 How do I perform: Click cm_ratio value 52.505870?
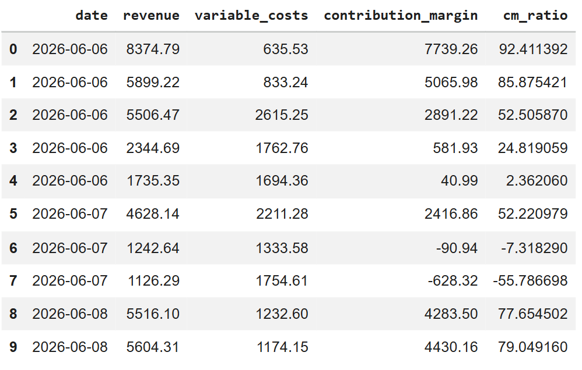pos(532,115)
